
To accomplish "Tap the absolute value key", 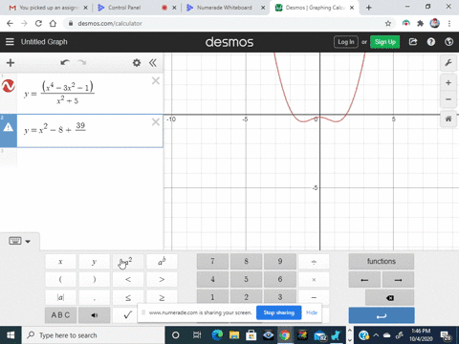I will click(60, 297).
